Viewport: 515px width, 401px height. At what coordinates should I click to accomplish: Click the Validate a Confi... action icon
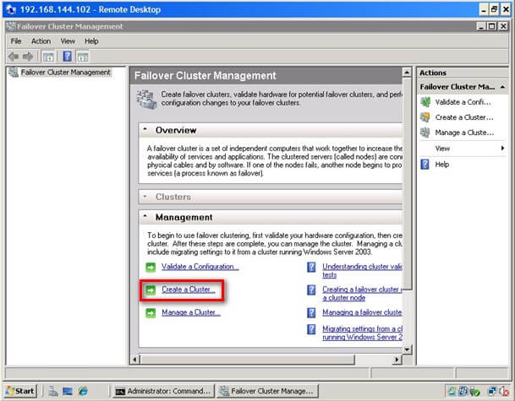tap(425, 102)
